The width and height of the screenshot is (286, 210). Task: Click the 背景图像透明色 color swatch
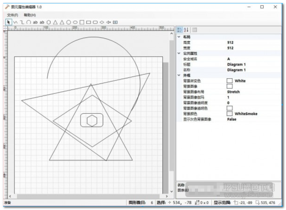[x=230, y=108]
